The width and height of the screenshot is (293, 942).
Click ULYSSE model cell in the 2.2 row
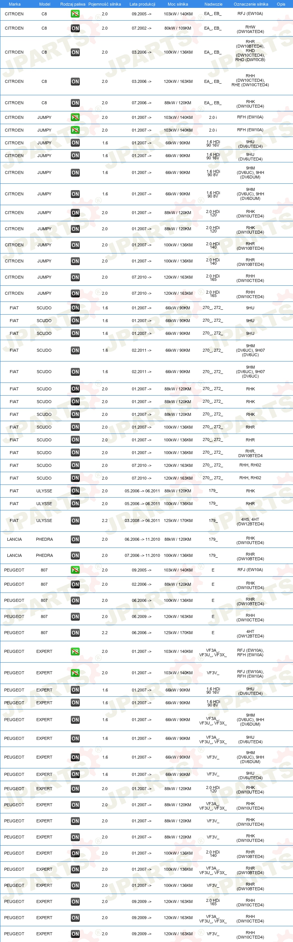coord(44,520)
